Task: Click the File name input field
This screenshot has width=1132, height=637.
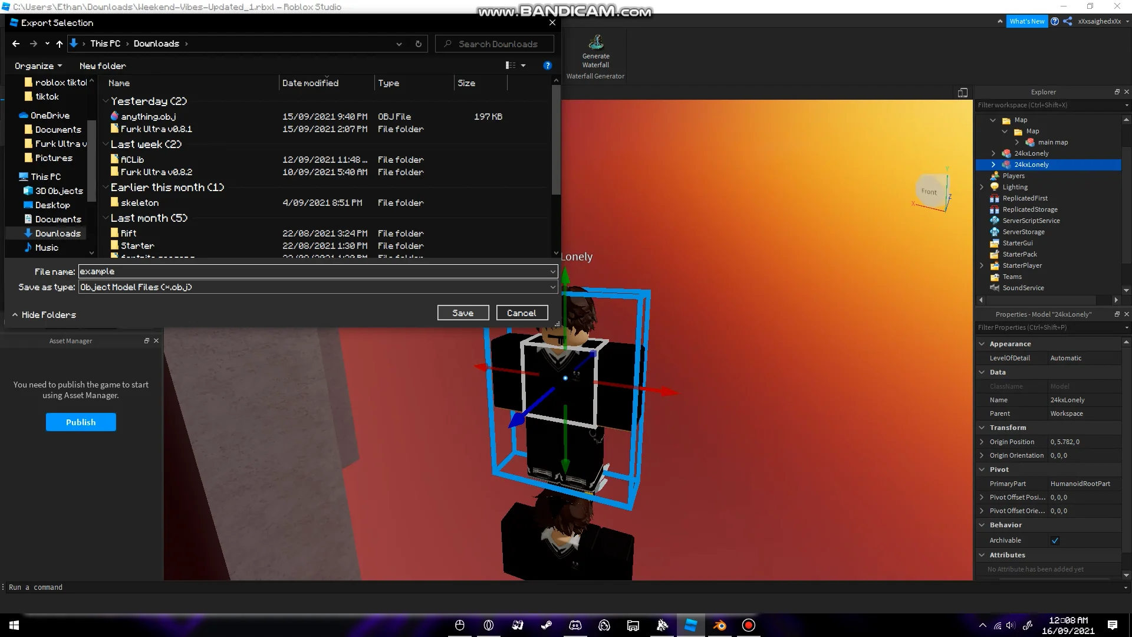Action: click(x=313, y=272)
